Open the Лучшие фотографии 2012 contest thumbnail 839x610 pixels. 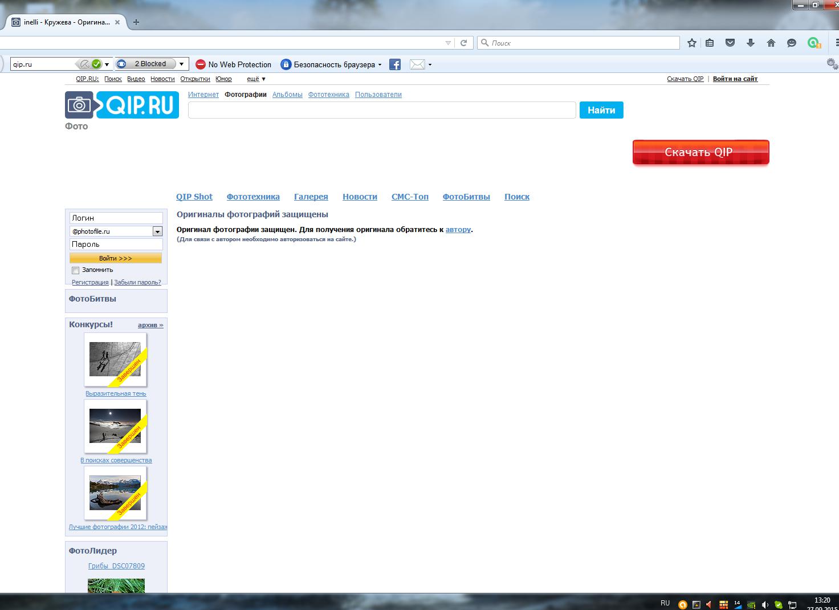point(115,493)
